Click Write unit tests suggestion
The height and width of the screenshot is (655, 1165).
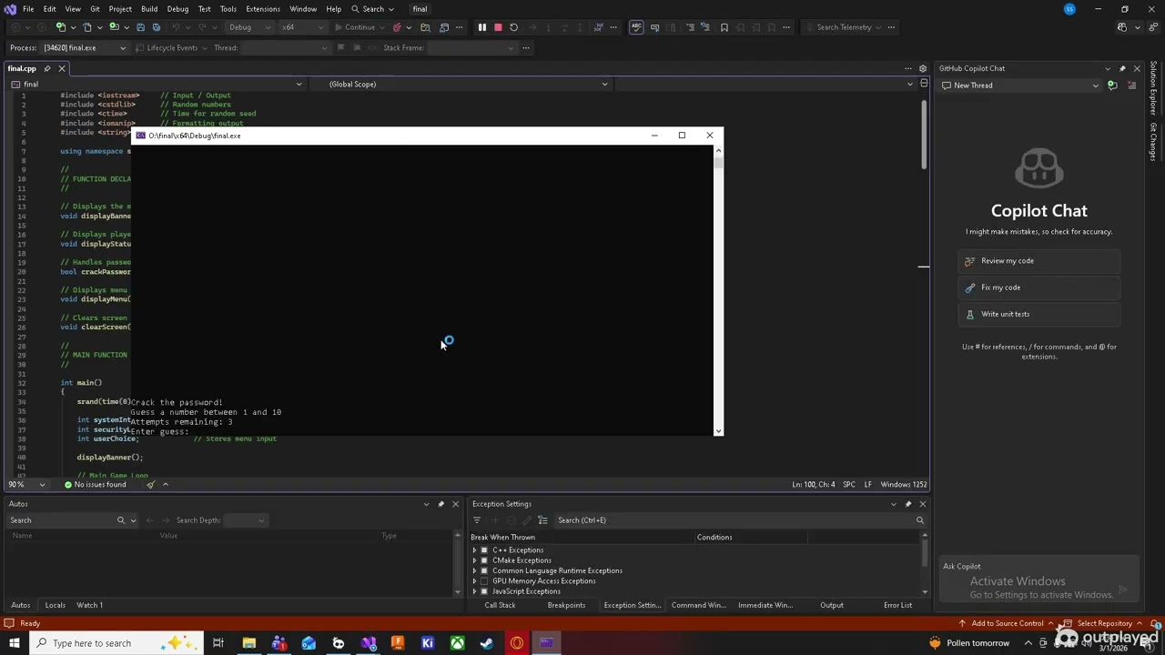point(1038,314)
